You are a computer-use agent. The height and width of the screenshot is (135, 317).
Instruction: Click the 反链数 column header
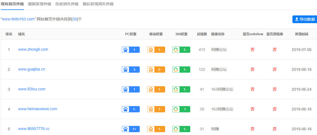(x=202, y=34)
